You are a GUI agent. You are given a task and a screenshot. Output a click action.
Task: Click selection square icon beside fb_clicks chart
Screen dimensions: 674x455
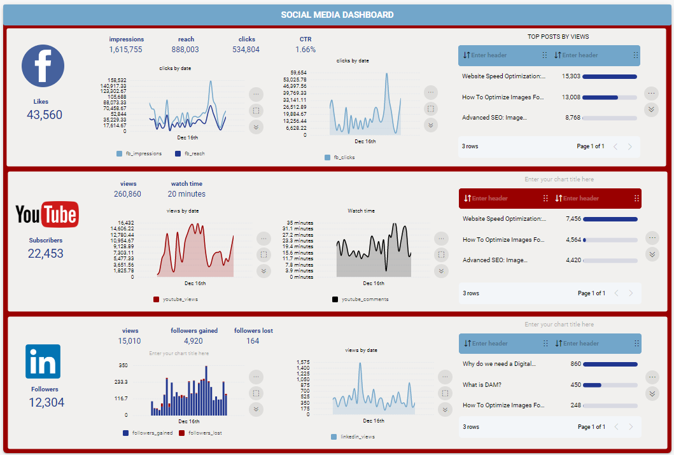[x=431, y=109]
